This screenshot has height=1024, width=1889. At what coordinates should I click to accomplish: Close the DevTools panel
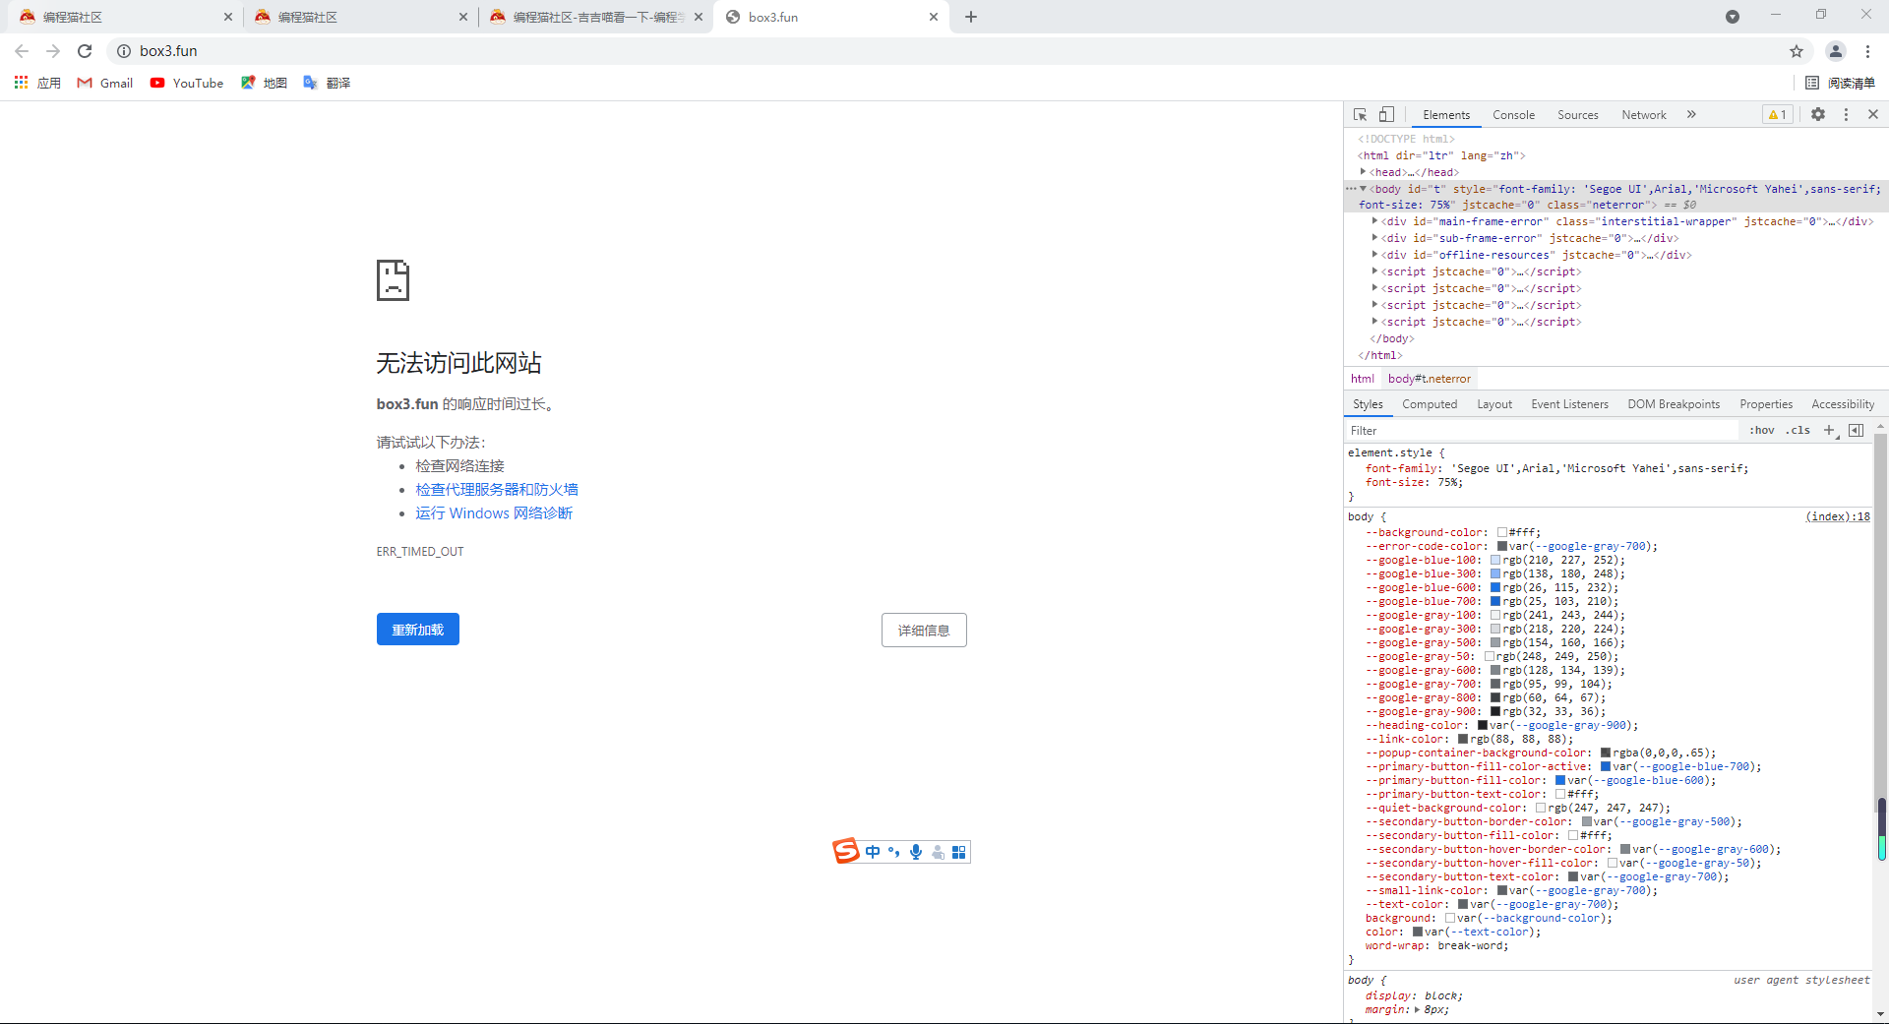tap(1873, 115)
